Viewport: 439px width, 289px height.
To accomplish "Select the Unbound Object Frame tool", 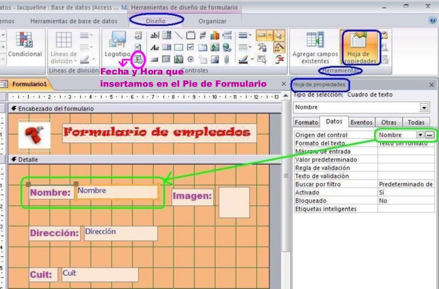I will pos(215,47).
